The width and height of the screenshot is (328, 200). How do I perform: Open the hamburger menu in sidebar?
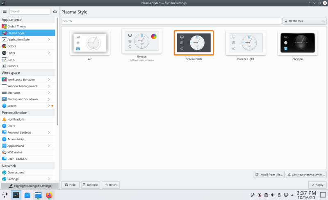click(x=5, y=11)
